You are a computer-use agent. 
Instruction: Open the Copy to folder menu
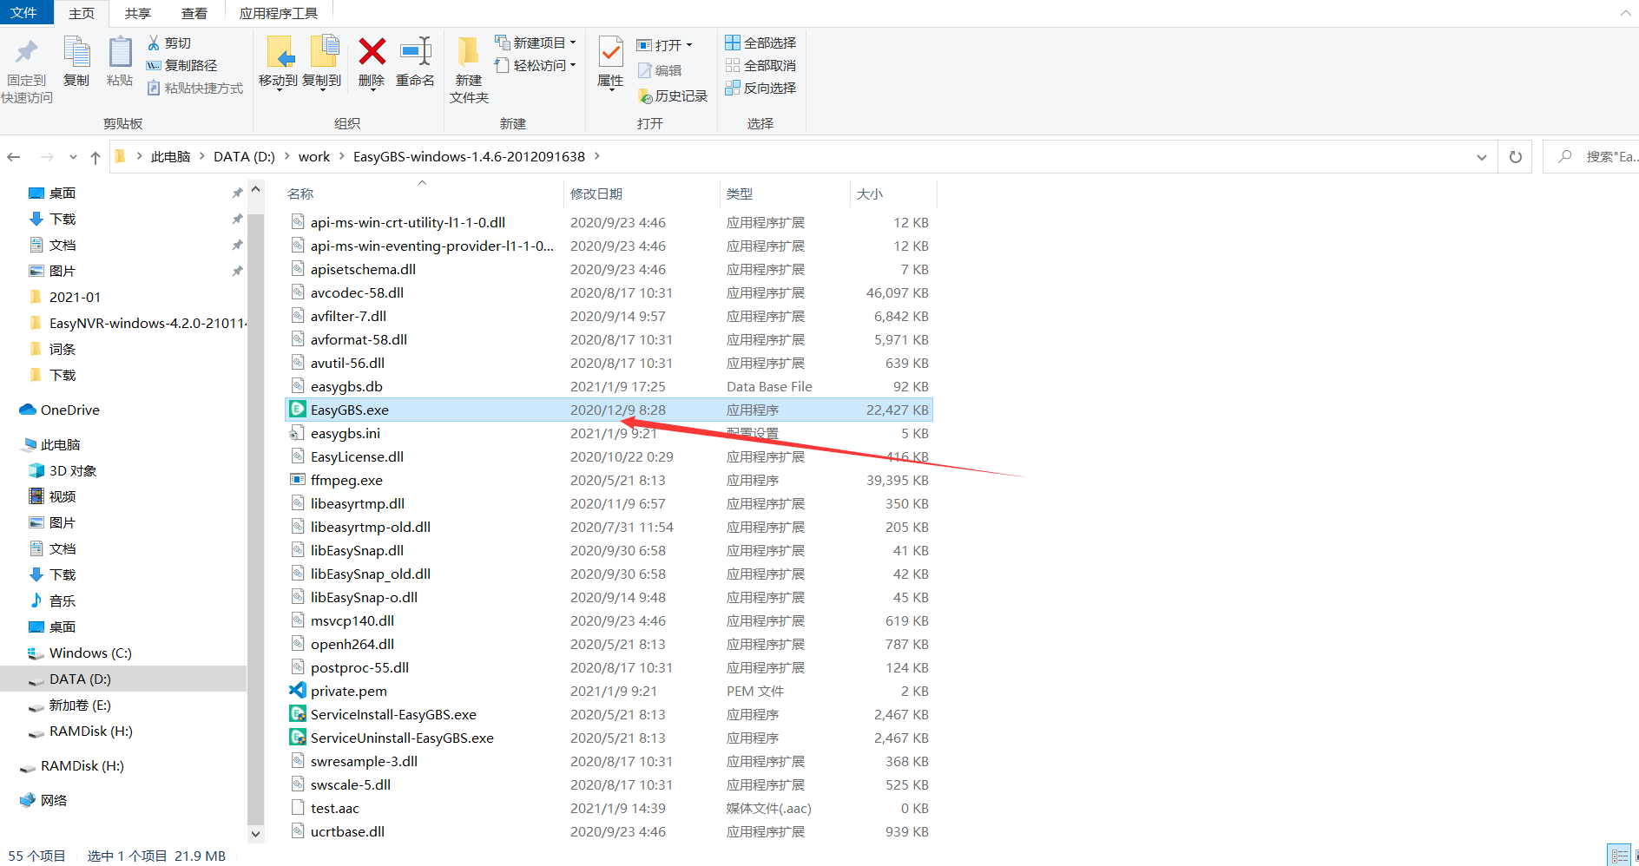click(x=322, y=62)
